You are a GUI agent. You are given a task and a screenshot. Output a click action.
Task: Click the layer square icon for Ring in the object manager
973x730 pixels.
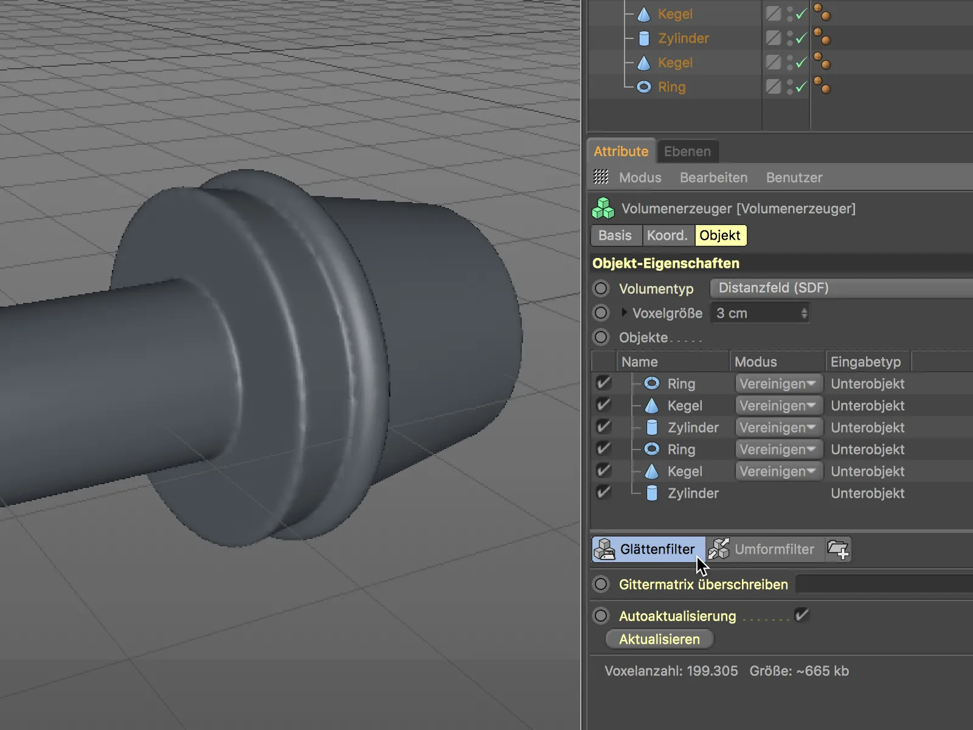click(x=774, y=86)
